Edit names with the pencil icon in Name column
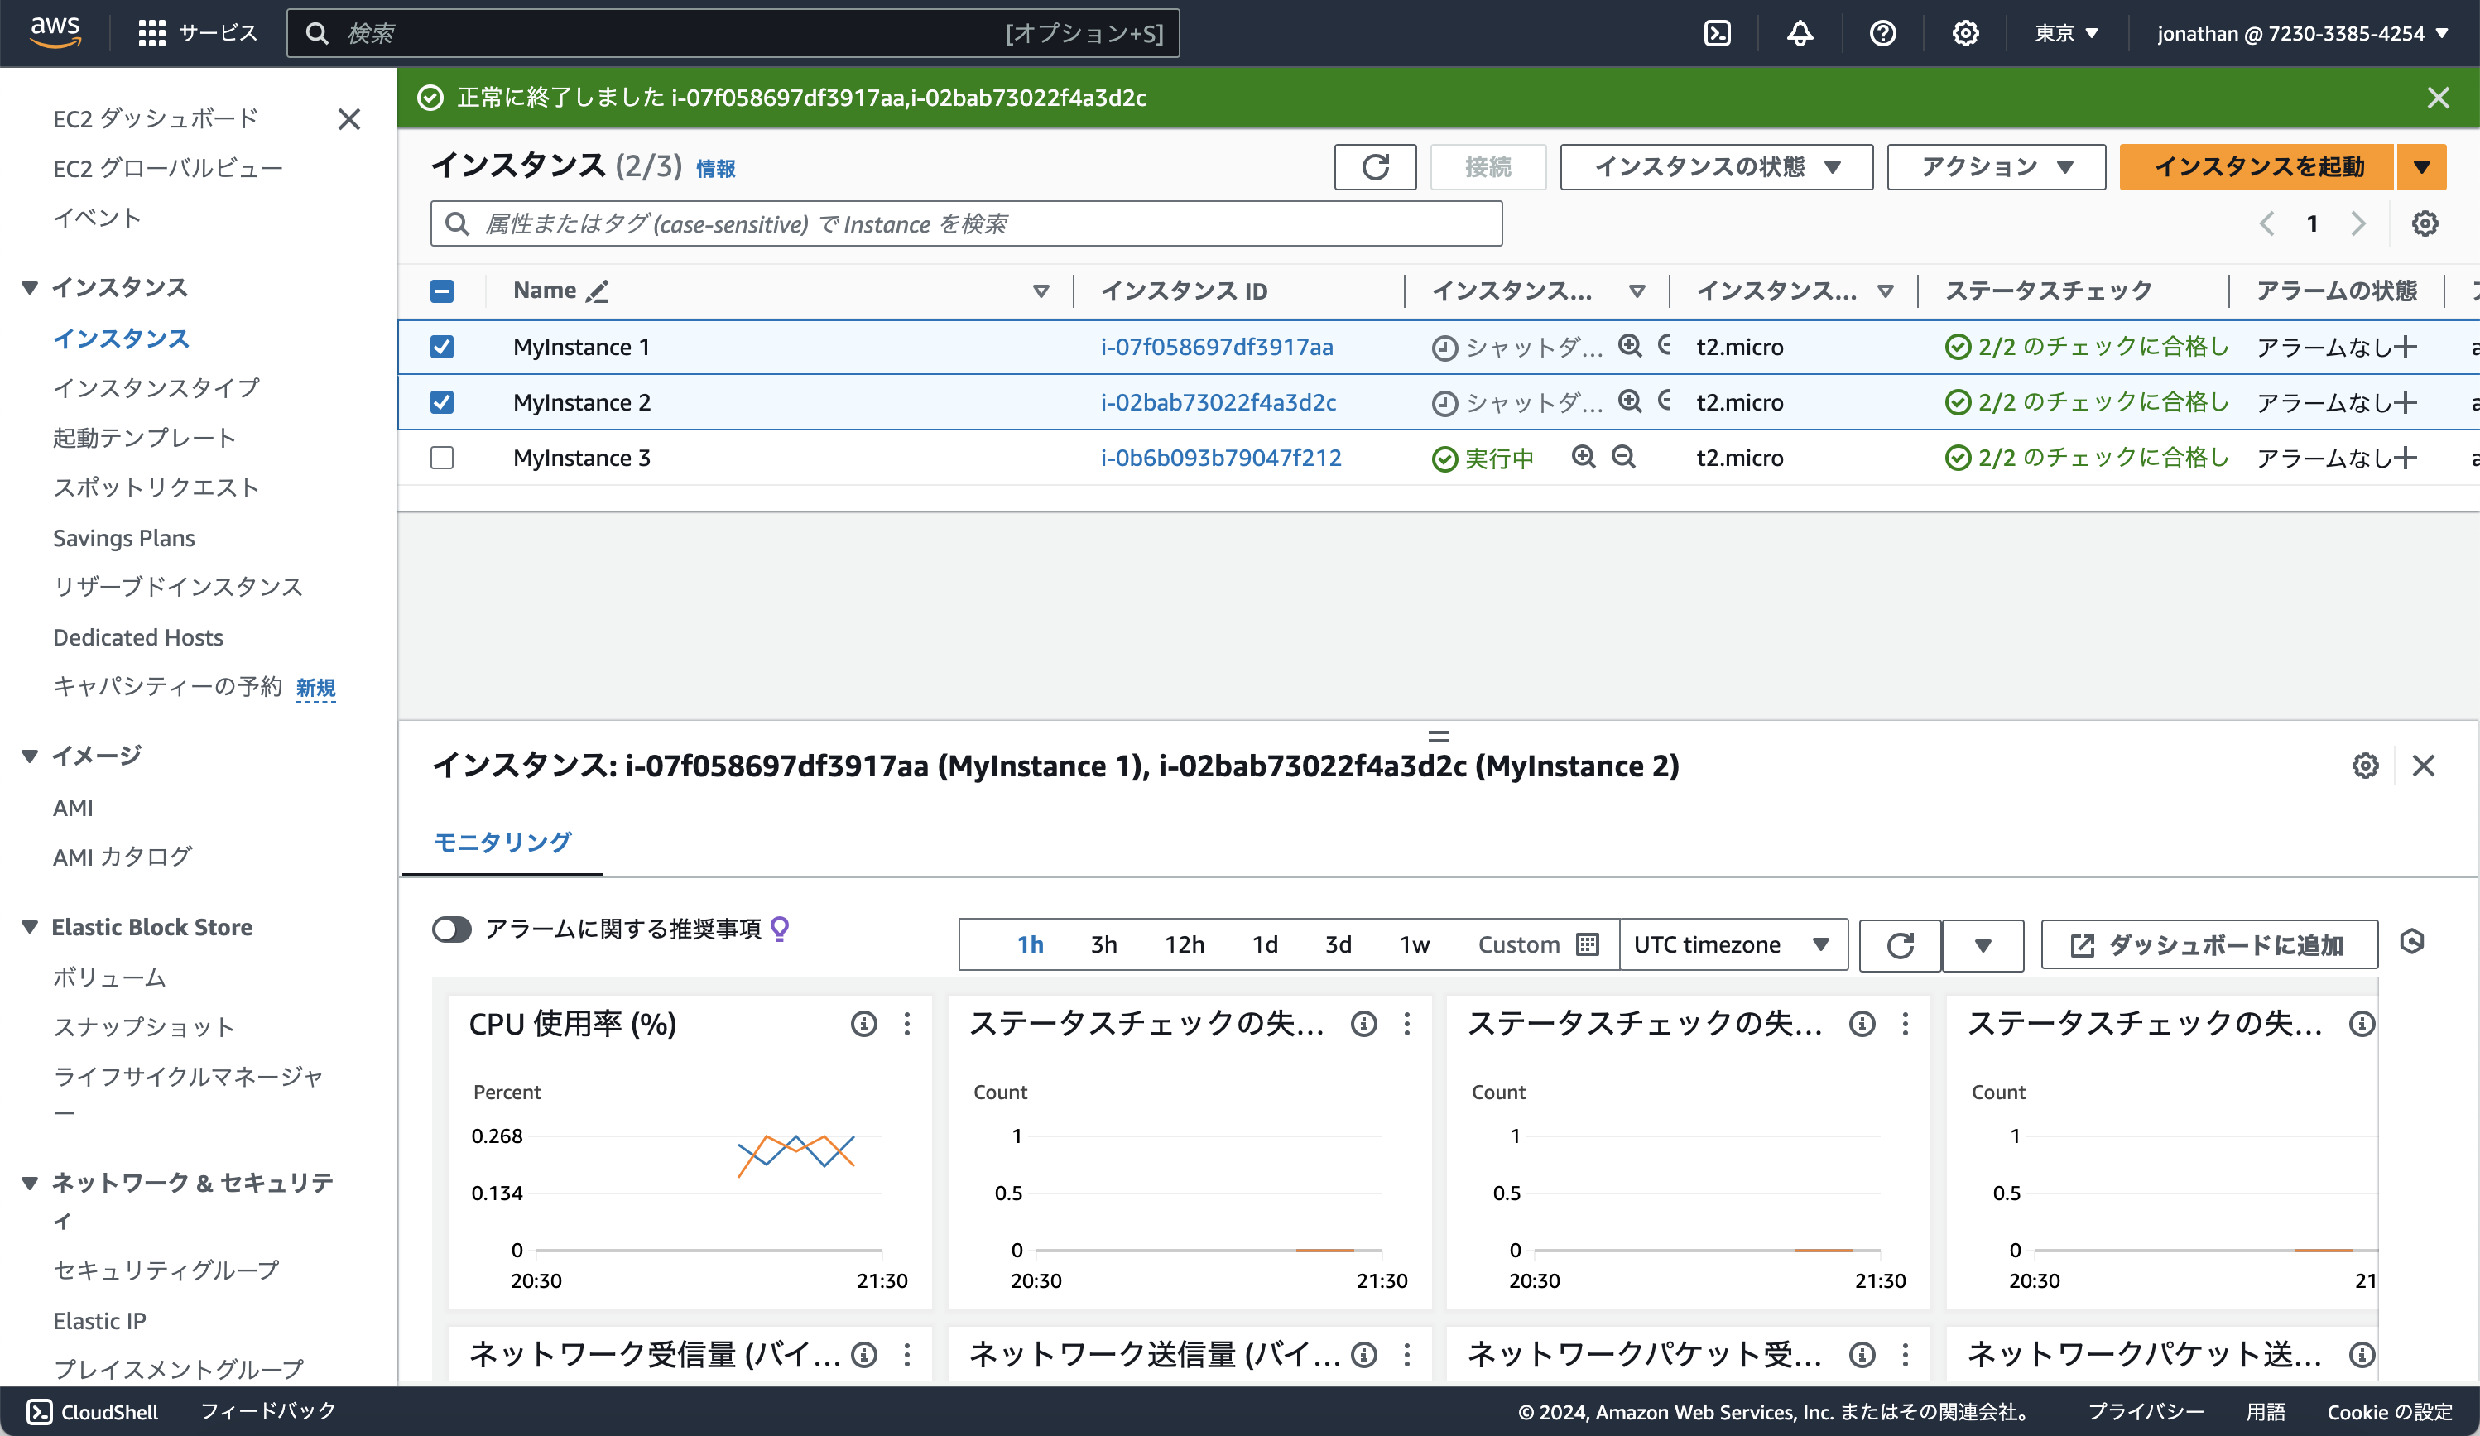The height and width of the screenshot is (1436, 2480). point(598,291)
